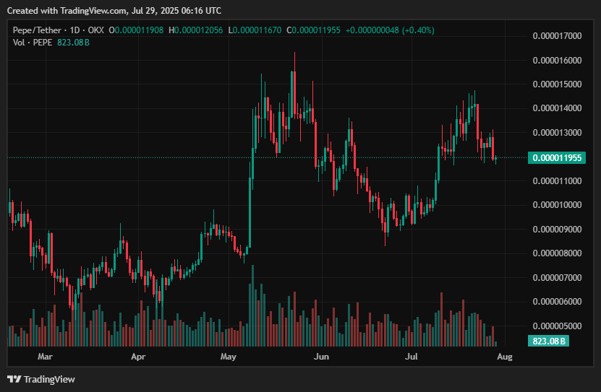
Task: Click the current price tag 0.000011955 on axis
Action: coord(557,158)
